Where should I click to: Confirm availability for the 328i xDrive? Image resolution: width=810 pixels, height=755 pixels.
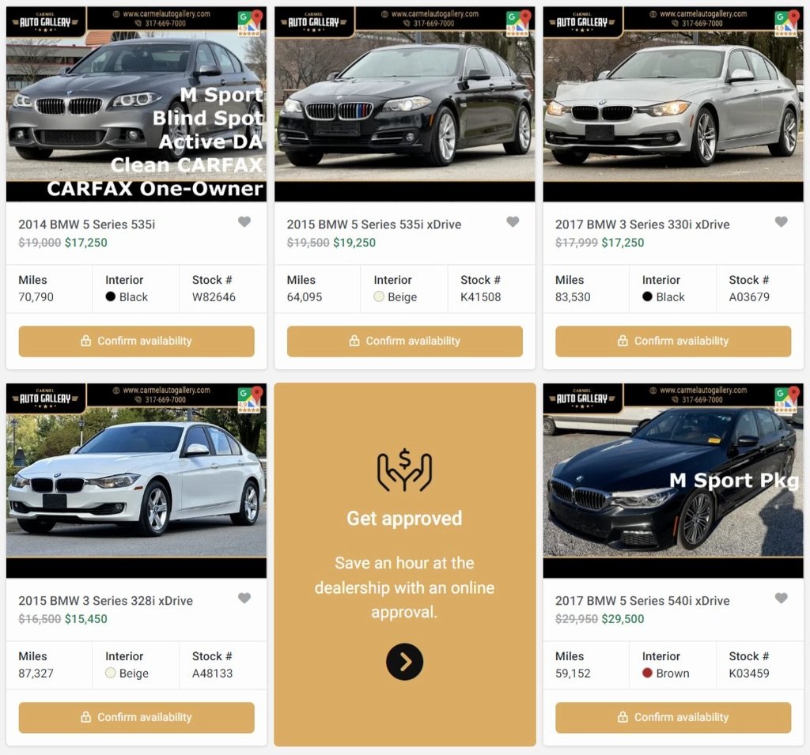tap(136, 717)
